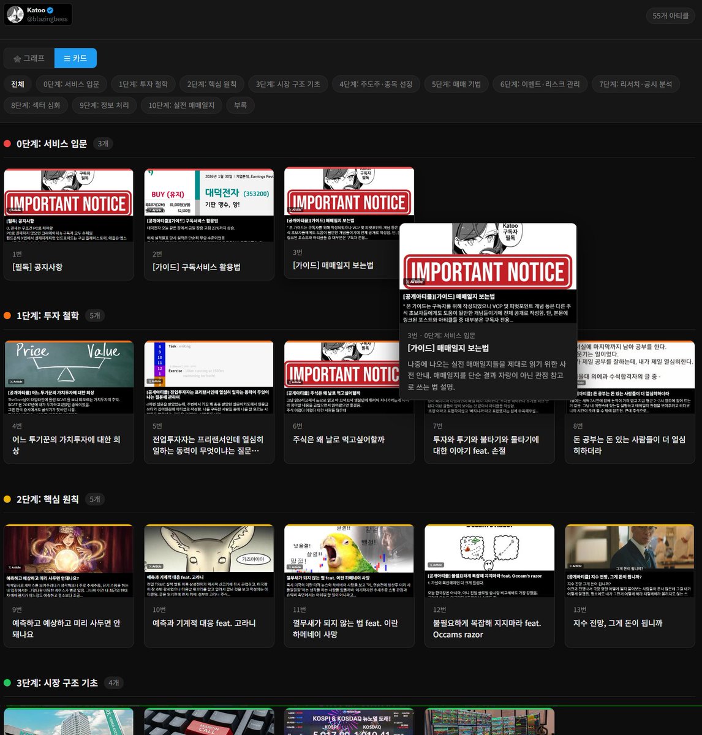Click the verified badge next to Katoo

click(x=50, y=10)
